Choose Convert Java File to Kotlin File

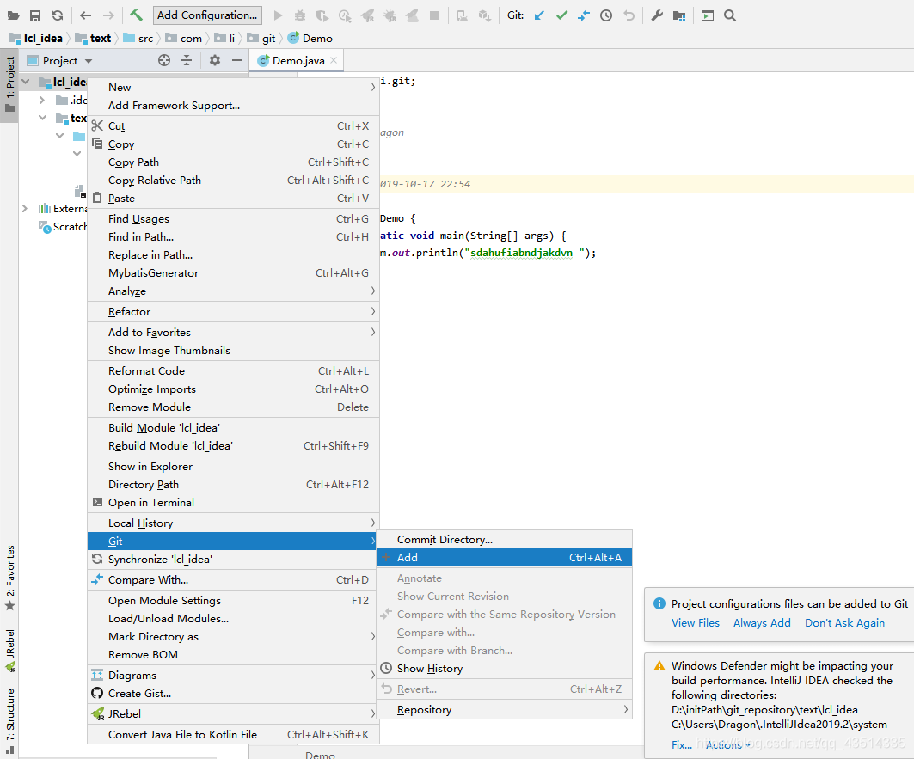click(233, 735)
